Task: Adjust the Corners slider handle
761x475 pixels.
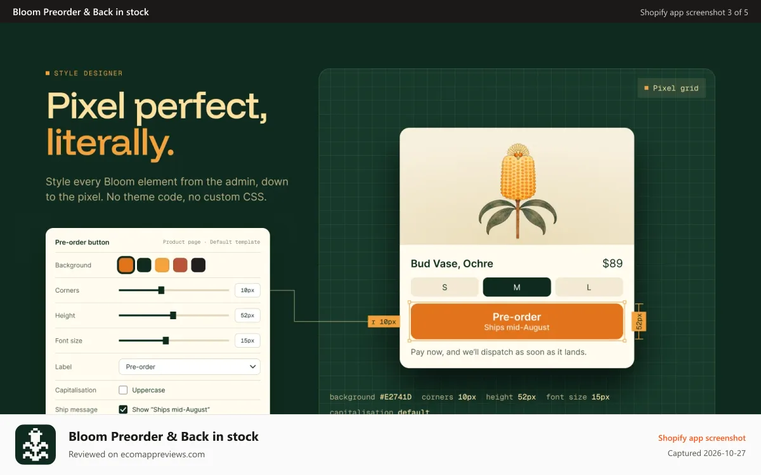Action: 161,290
